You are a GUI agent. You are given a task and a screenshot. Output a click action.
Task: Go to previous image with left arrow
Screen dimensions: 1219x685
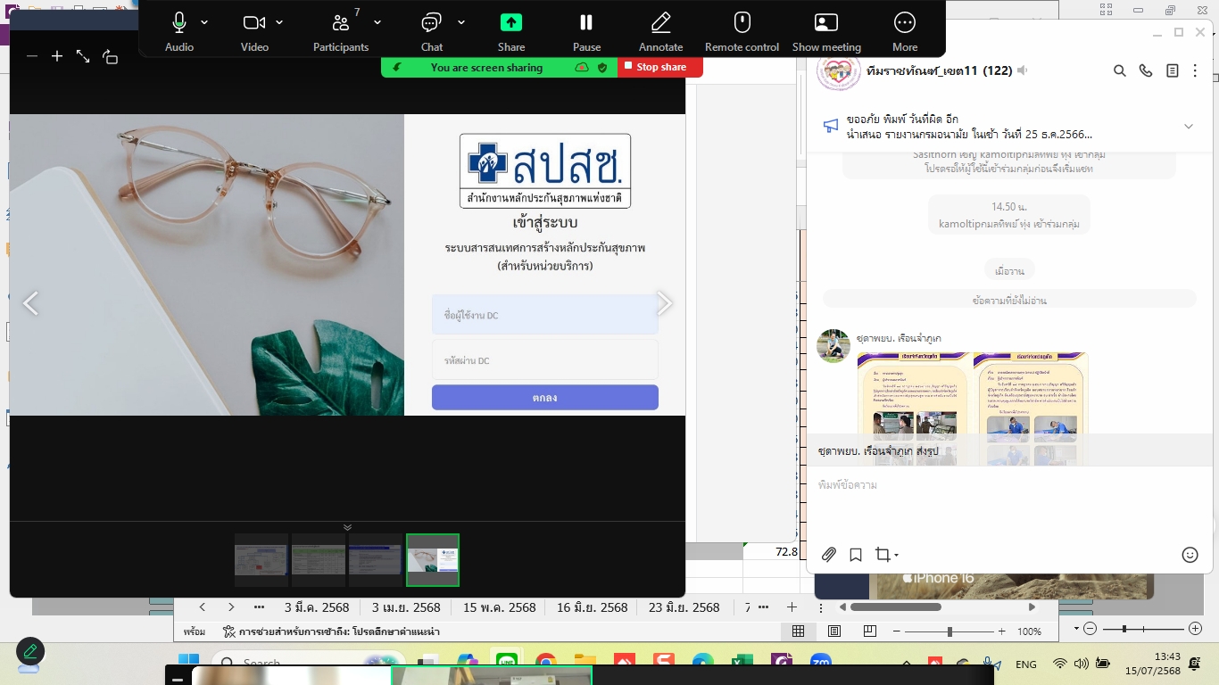(30, 303)
